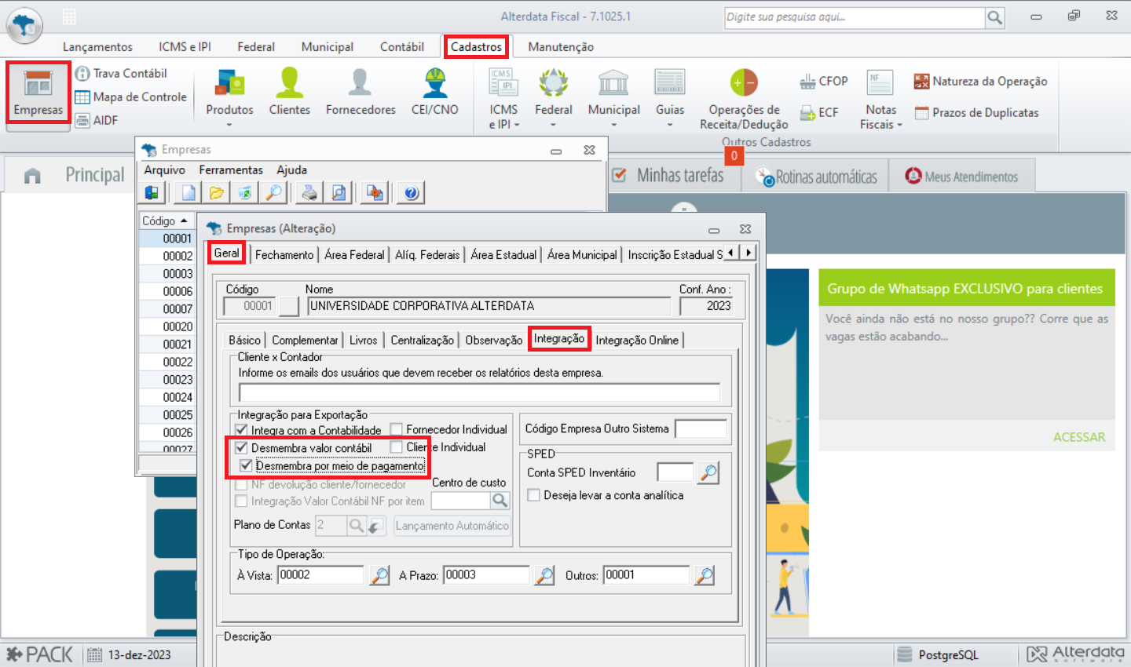Open the Cadastros ribbon tab
1131x667 pixels.
click(x=476, y=47)
